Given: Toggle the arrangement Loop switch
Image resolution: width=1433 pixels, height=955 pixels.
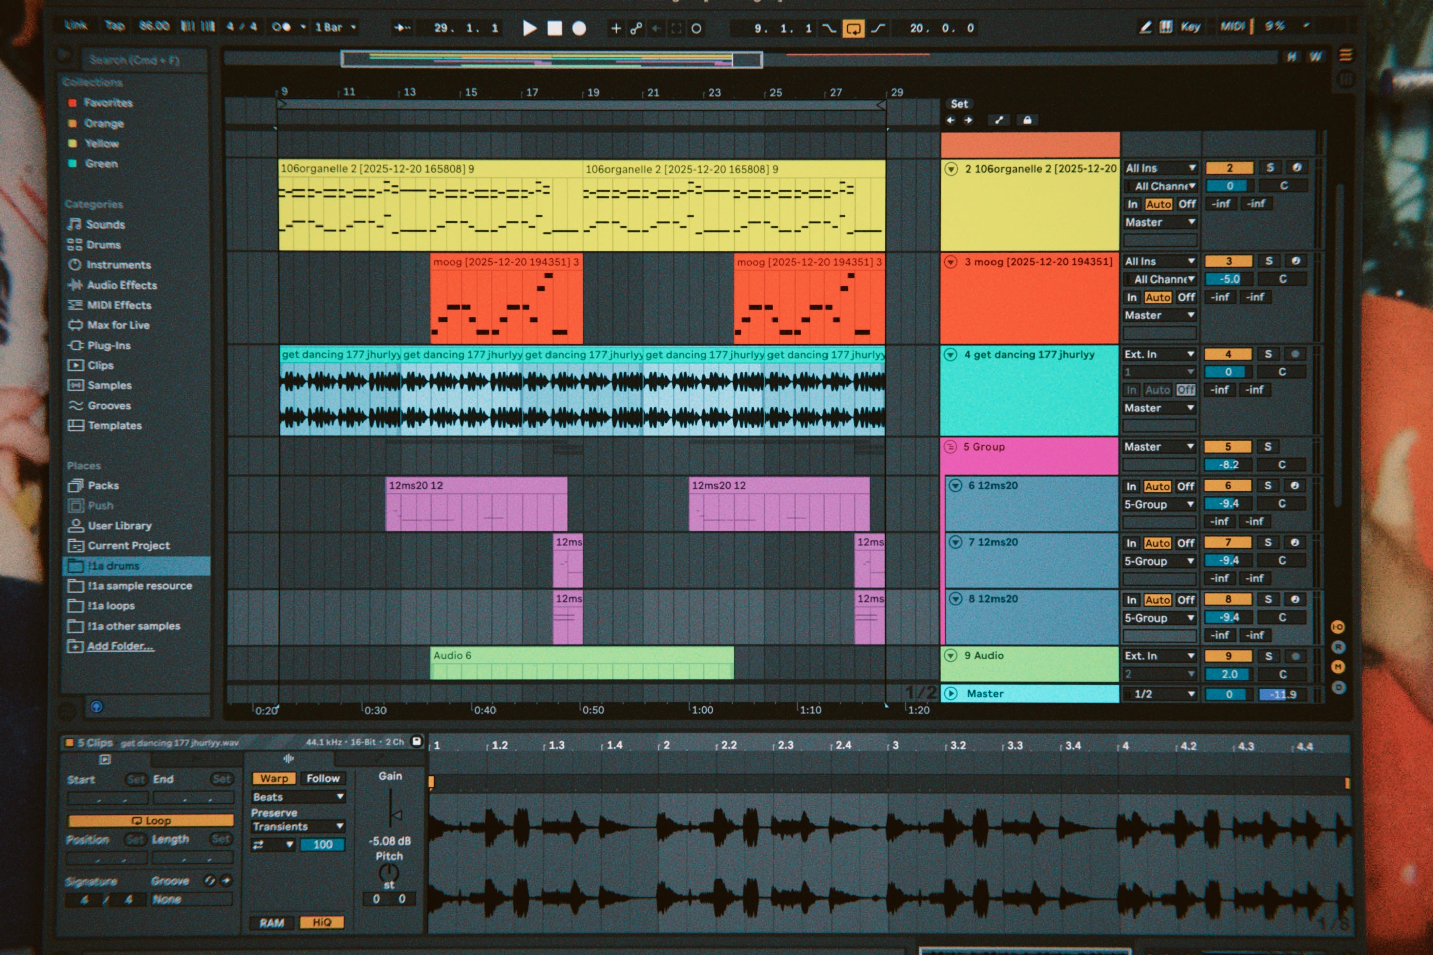Looking at the screenshot, I should 853,28.
